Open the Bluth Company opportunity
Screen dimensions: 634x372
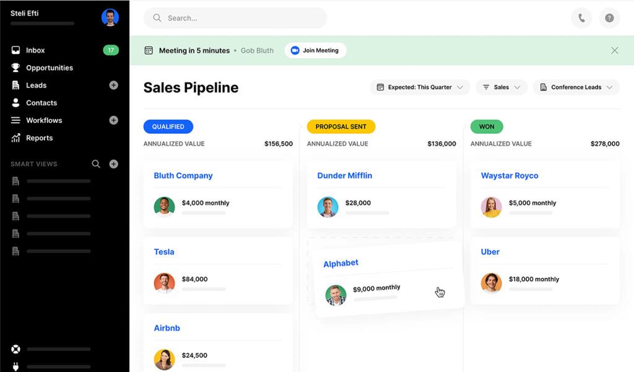[x=183, y=175]
